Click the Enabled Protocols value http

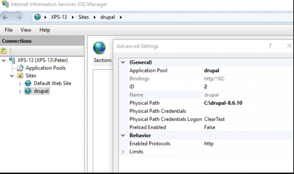click(209, 144)
